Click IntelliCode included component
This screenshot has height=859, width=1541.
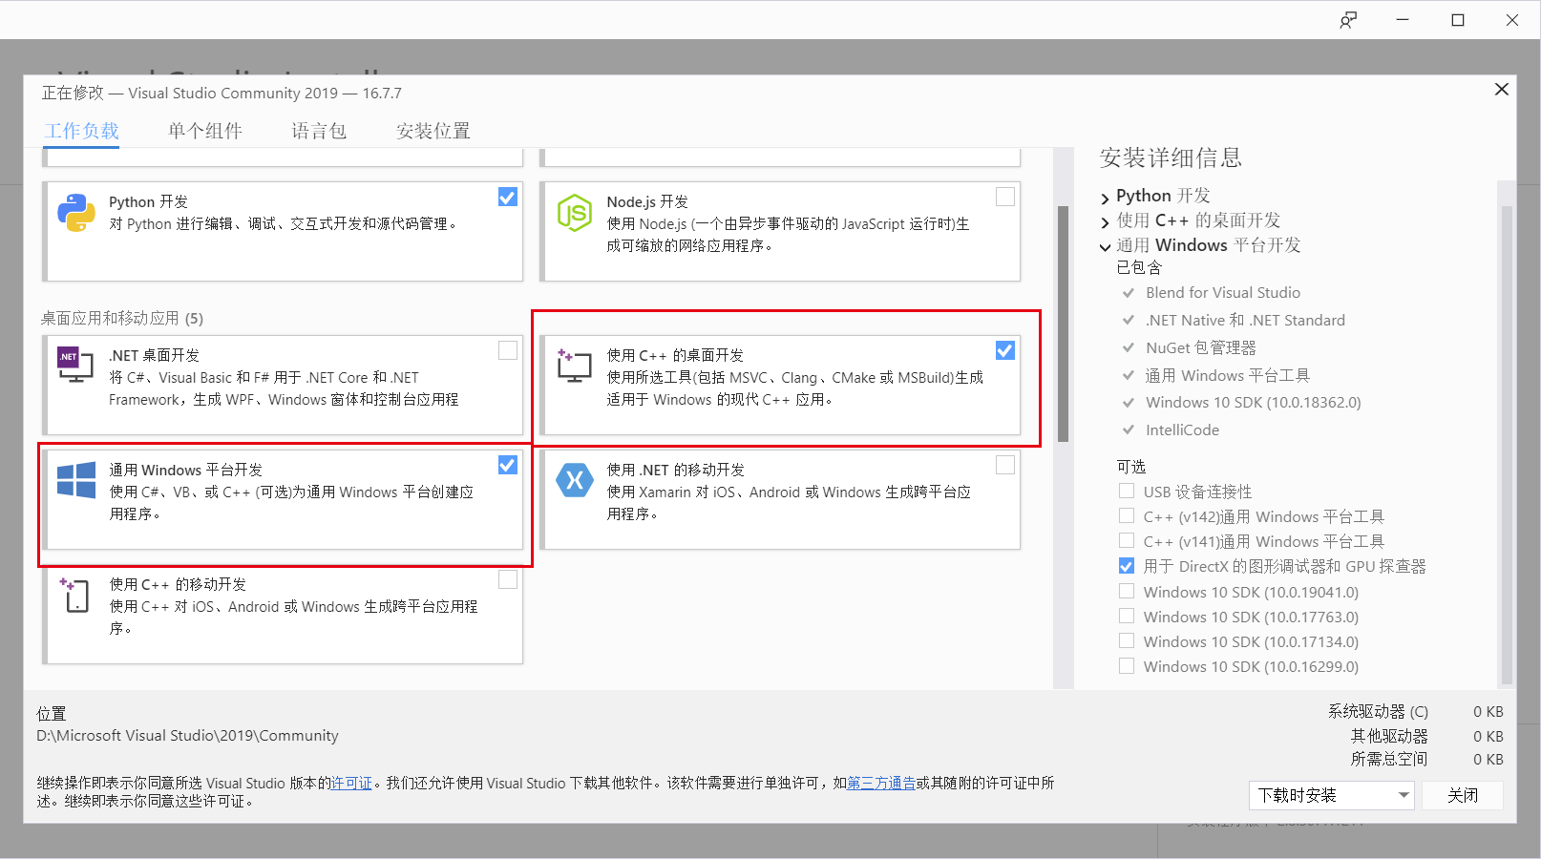coord(1182,429)
